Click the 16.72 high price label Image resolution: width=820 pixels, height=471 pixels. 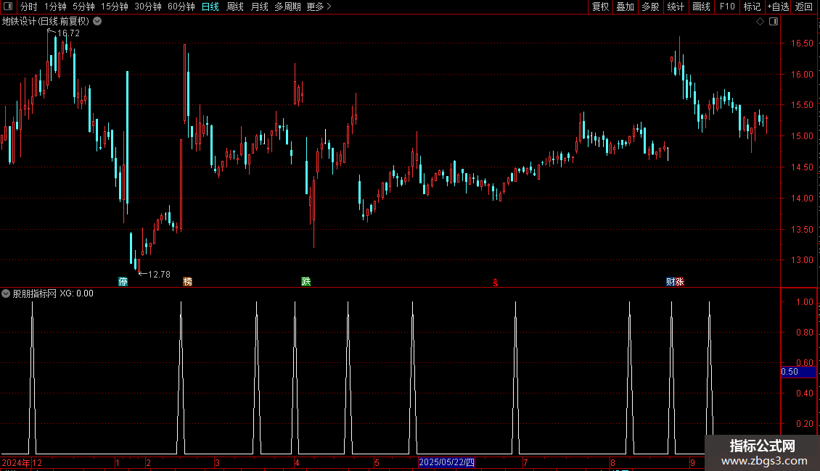pos(68,33)
